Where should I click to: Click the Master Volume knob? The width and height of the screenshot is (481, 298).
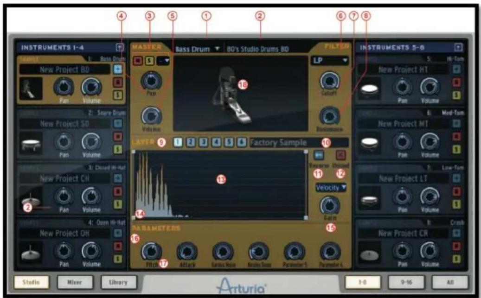pos(151,116)
